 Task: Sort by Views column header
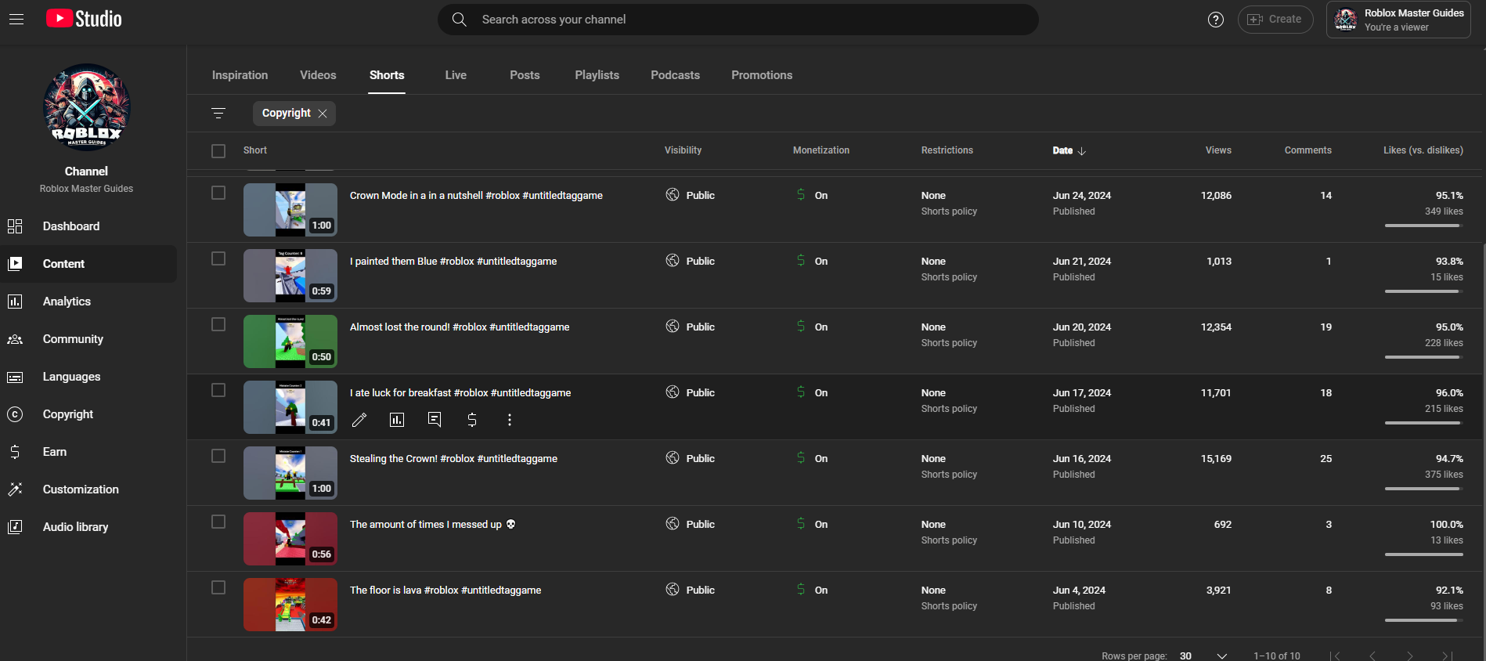pyautogui.click(x=1218, y=150)
